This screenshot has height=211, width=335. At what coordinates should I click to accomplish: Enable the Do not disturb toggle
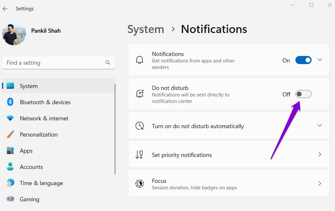click(x=304, y=94)
